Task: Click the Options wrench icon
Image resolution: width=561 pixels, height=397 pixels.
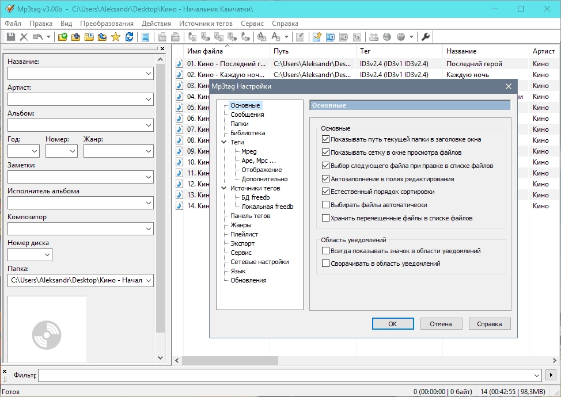Action: click(x=426, y=37)
